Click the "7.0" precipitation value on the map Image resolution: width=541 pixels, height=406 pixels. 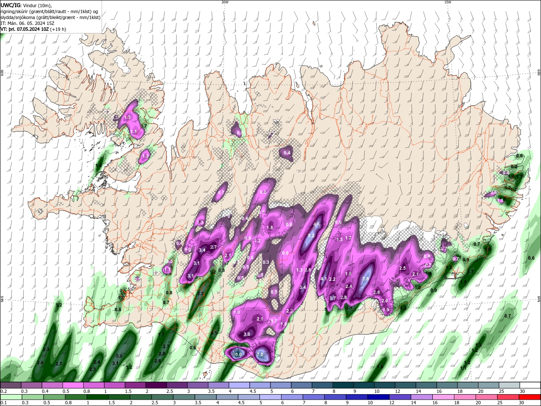[260, 354]
